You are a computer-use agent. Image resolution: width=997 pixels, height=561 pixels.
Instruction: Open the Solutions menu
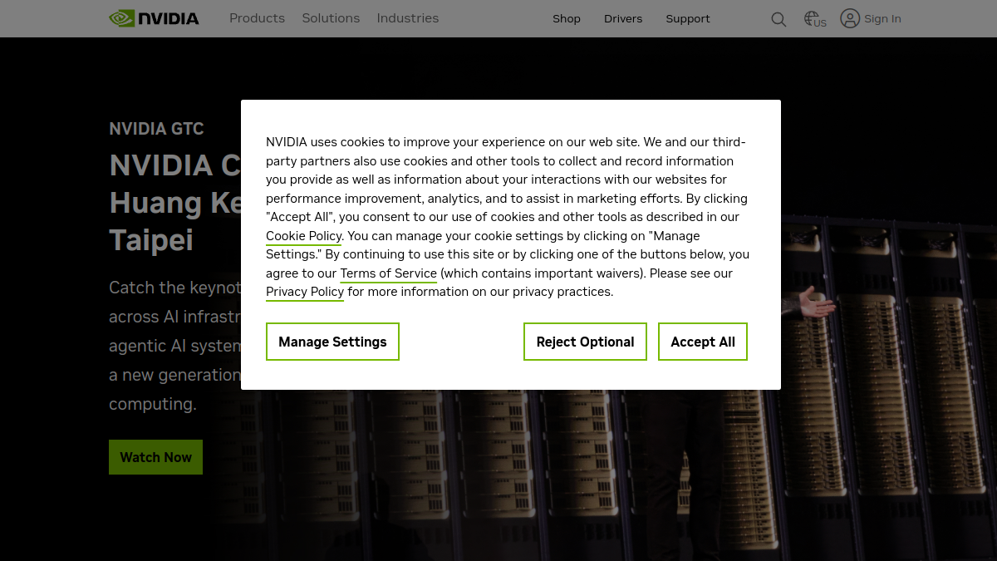[331, 18]
